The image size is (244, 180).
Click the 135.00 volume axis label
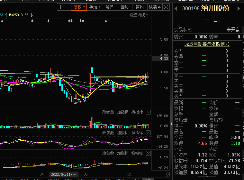tap(162, 116)
